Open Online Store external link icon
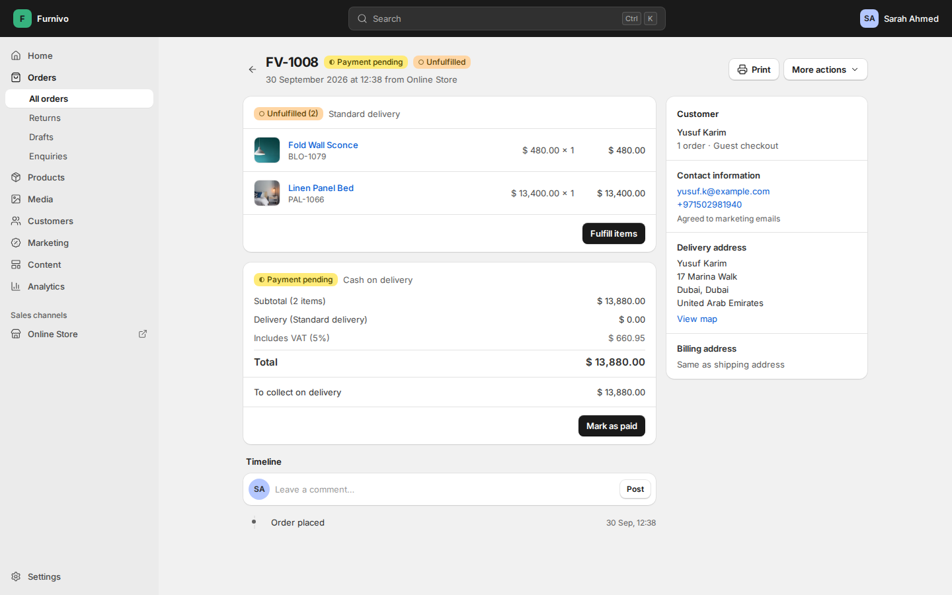952x595 pixels. point(143,334)
